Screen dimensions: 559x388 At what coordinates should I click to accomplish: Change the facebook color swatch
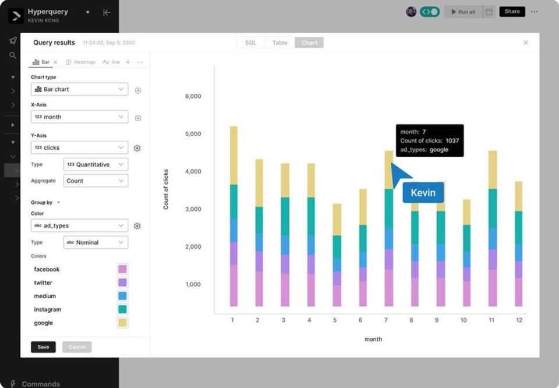122,269
